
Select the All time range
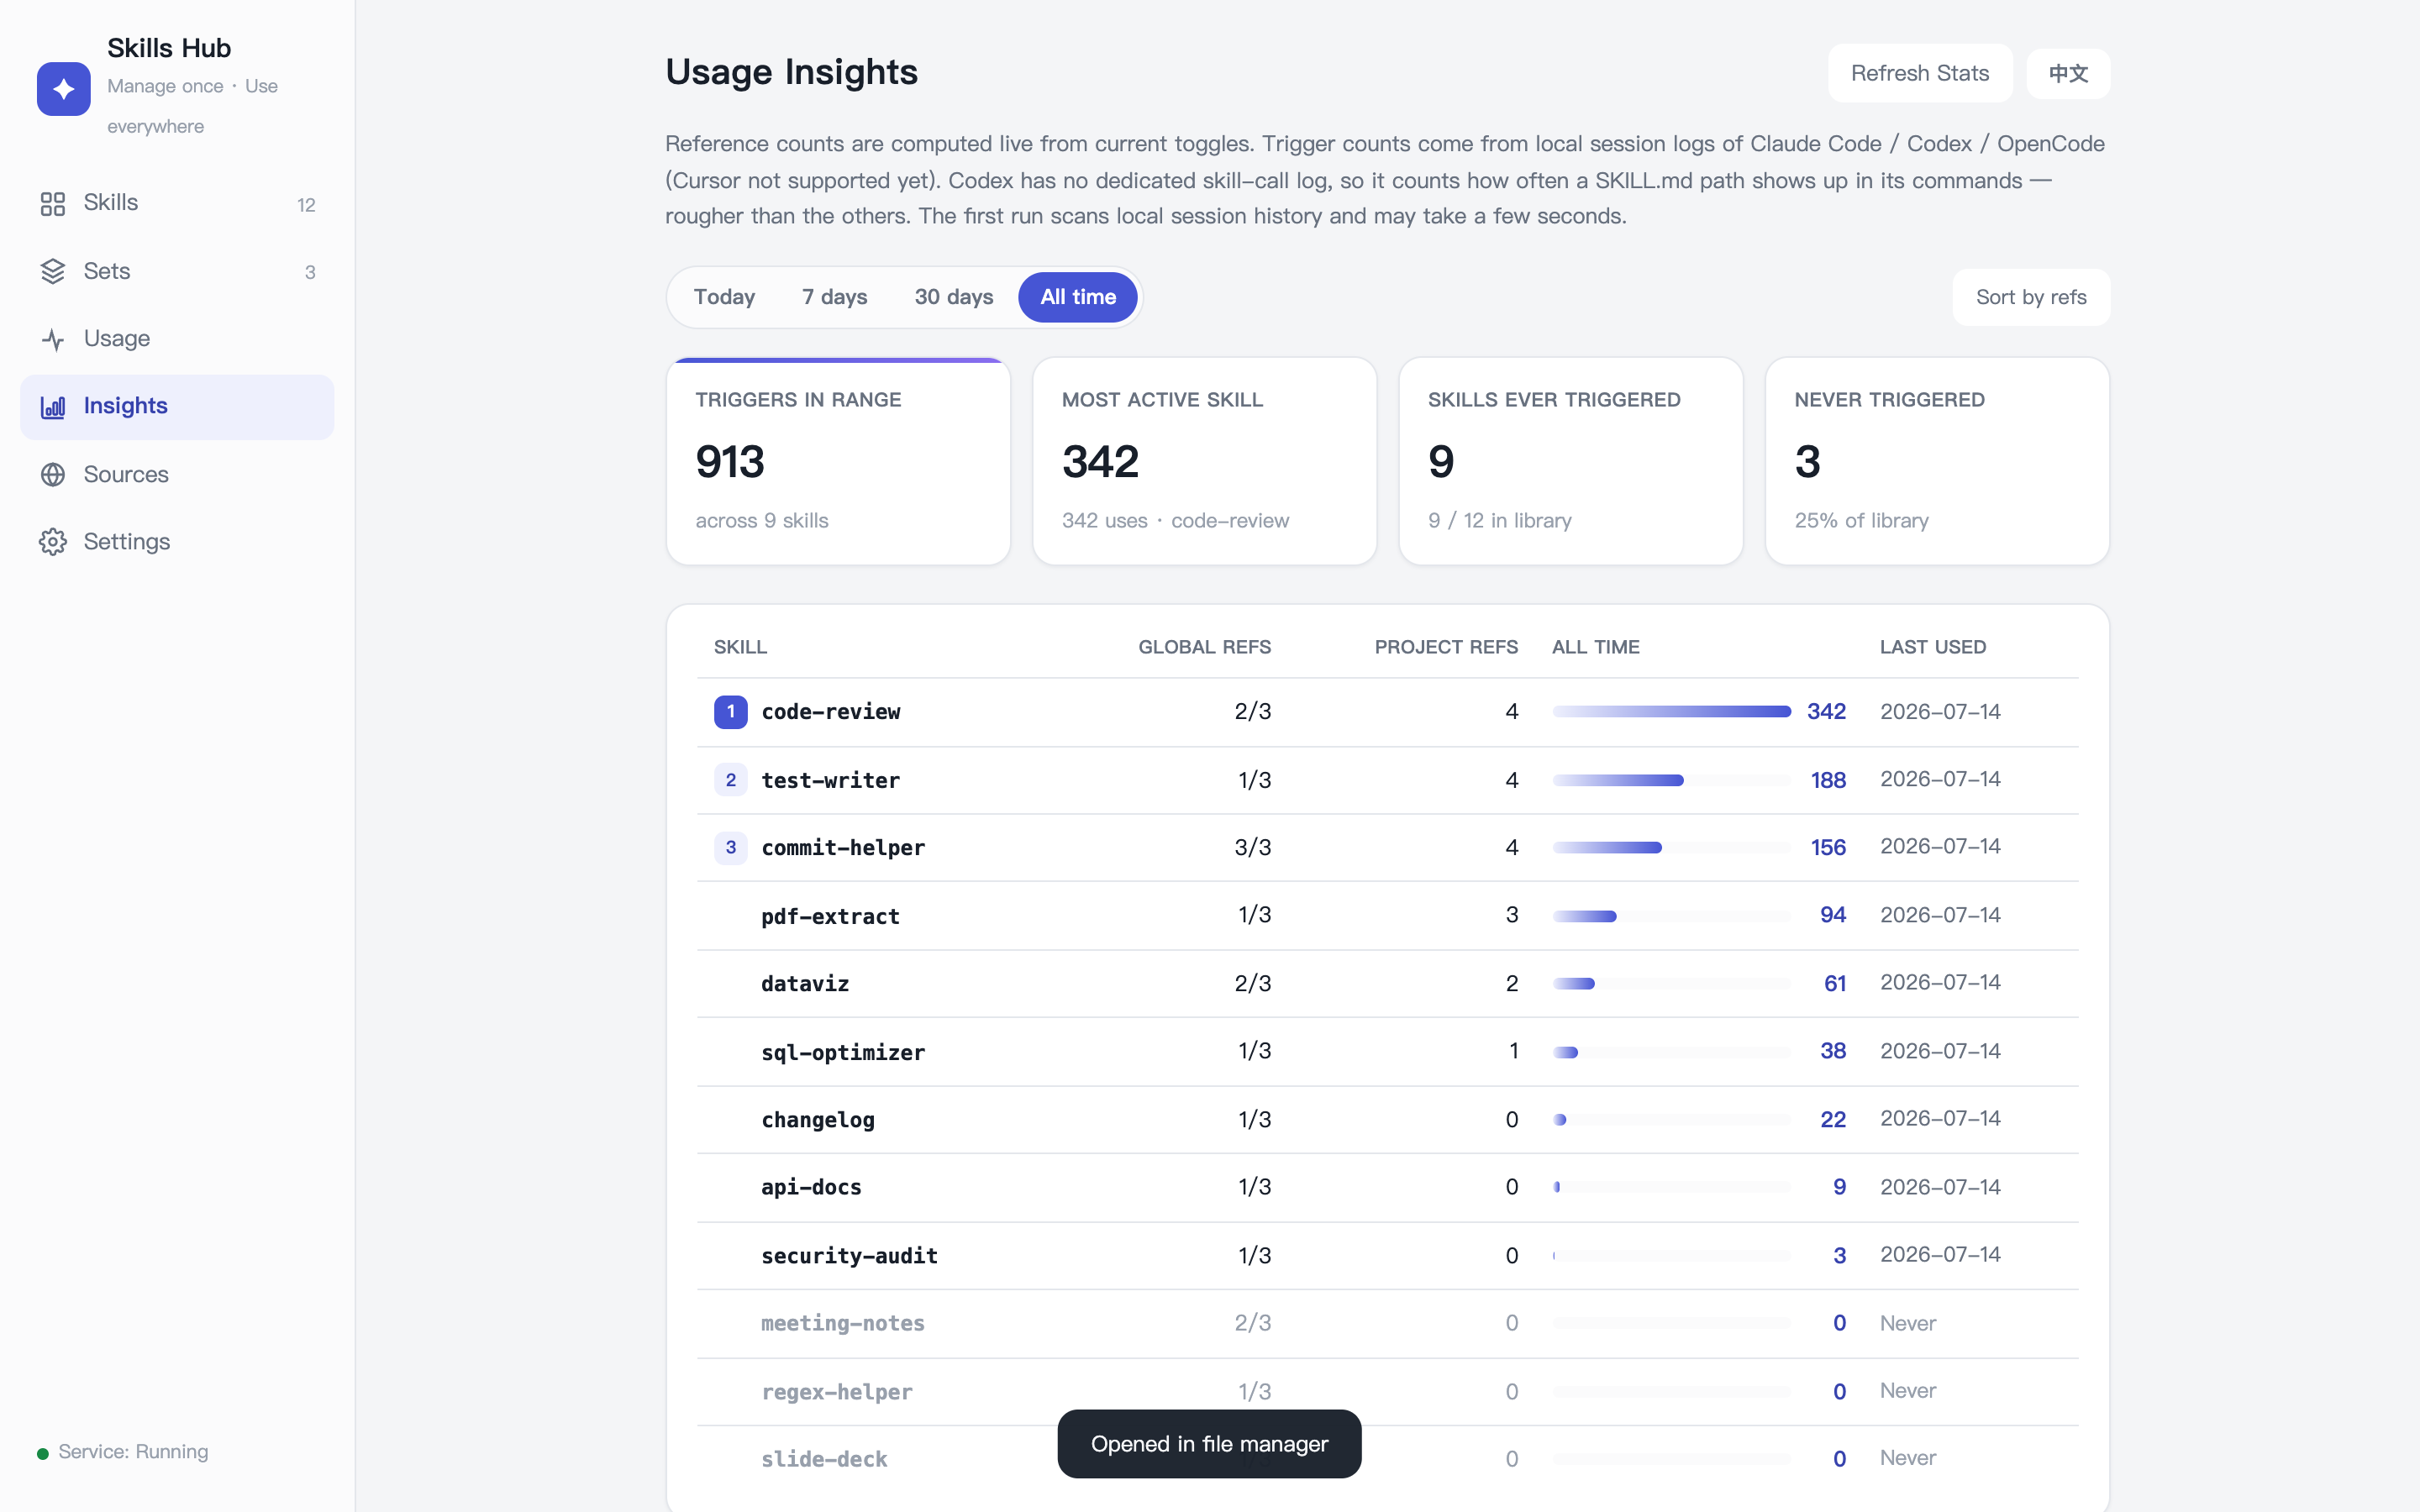click(x=1078, y=297)
